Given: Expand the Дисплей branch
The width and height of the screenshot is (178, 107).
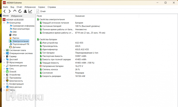Looking at the screenshot, I should (4, 59).
